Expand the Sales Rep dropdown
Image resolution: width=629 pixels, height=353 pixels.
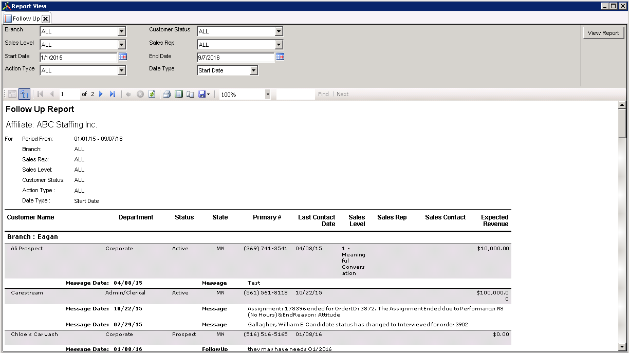[279, 45]
